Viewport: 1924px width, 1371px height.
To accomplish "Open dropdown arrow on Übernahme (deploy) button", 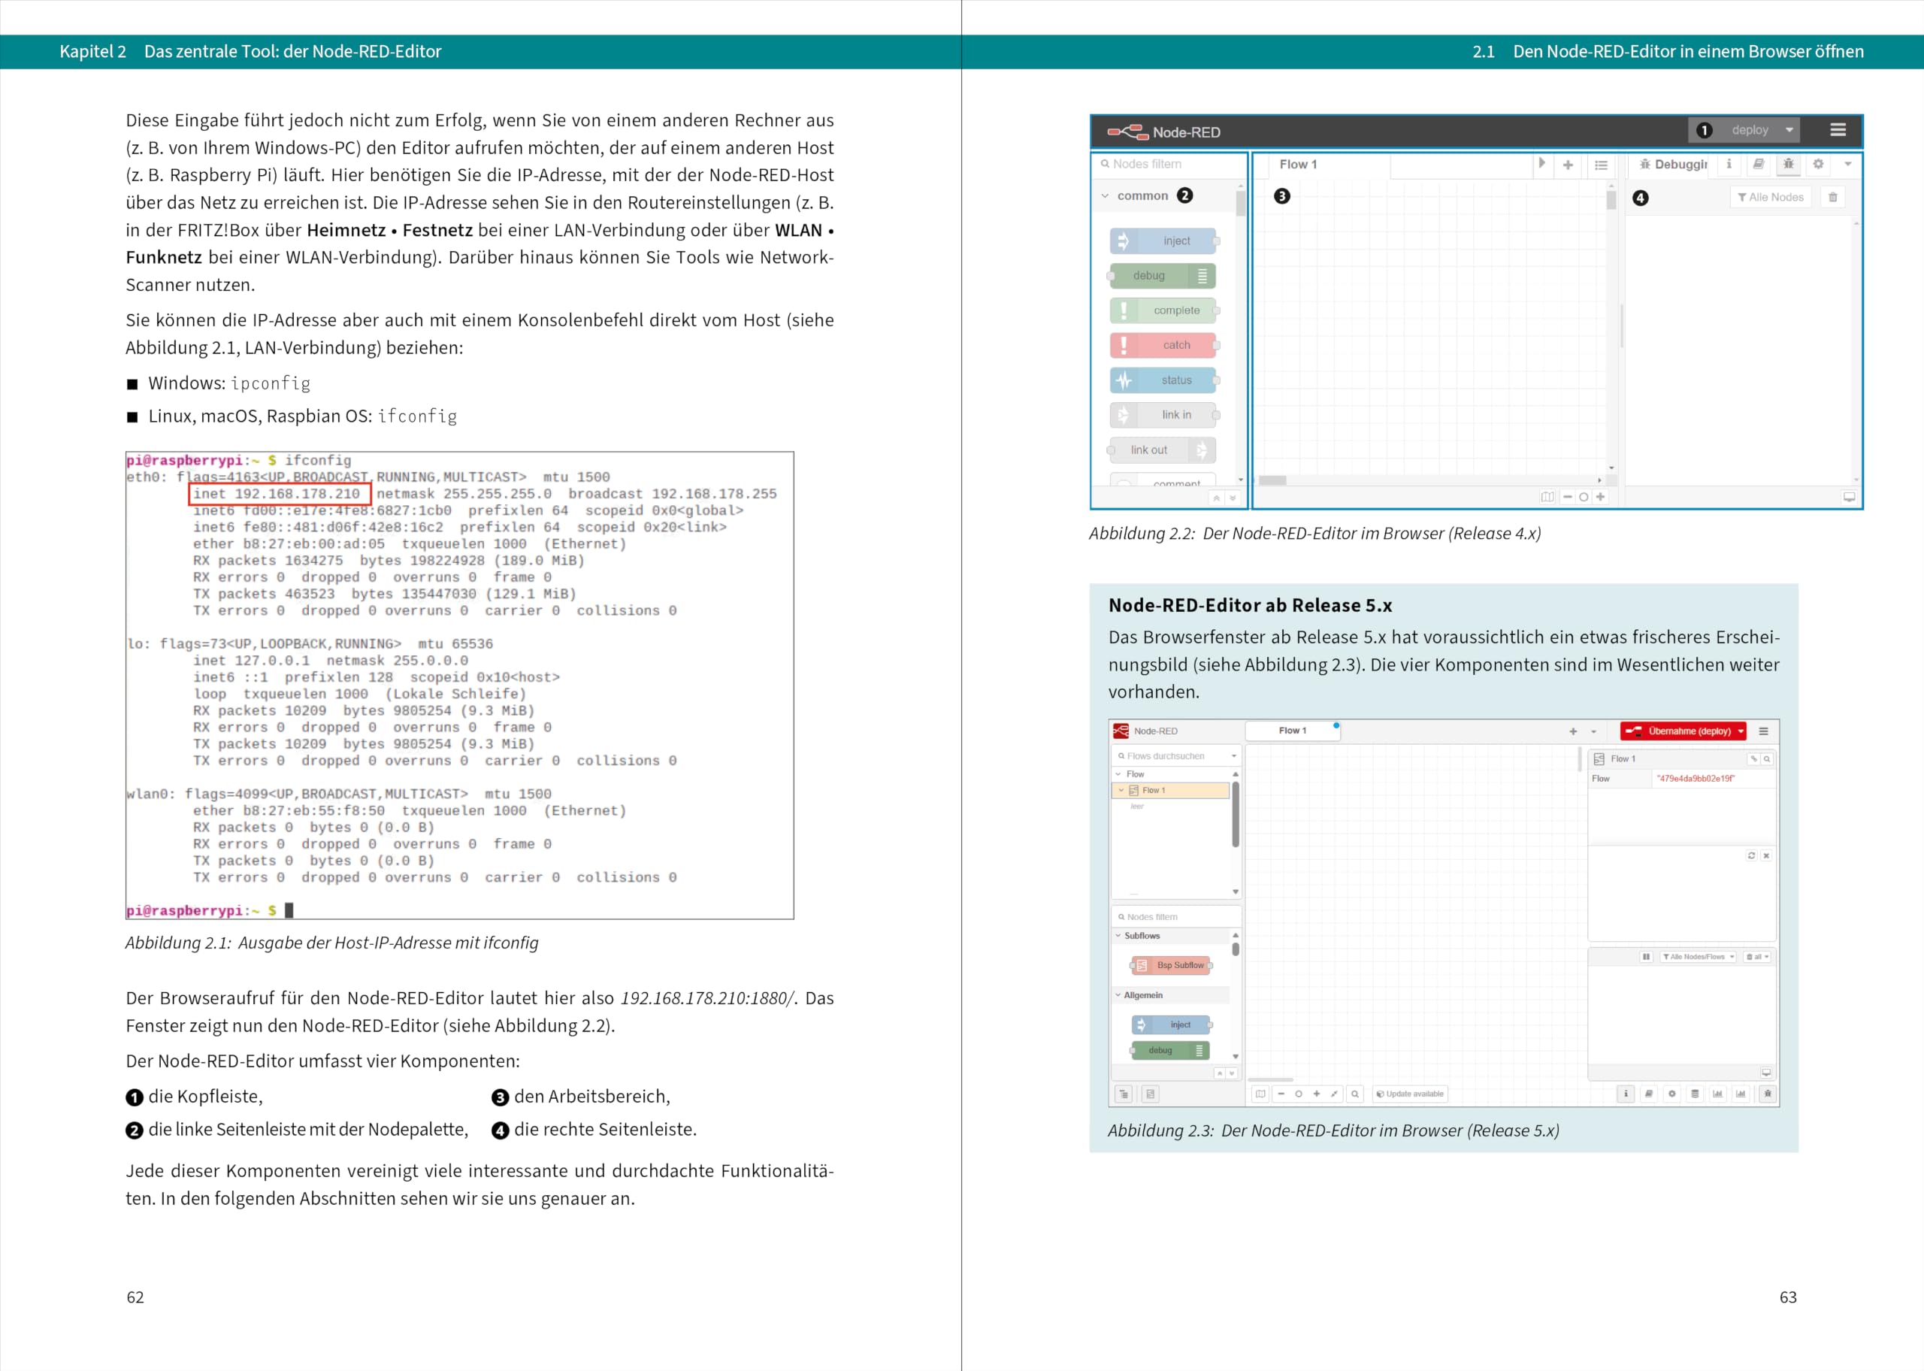I will pos(1741,731).
